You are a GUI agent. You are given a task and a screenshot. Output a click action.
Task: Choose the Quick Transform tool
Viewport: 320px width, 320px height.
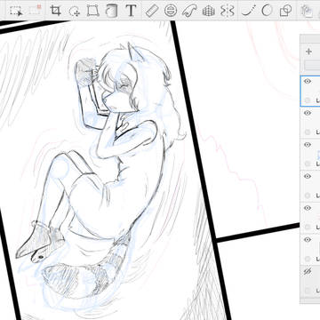click(x=74, y=11)
